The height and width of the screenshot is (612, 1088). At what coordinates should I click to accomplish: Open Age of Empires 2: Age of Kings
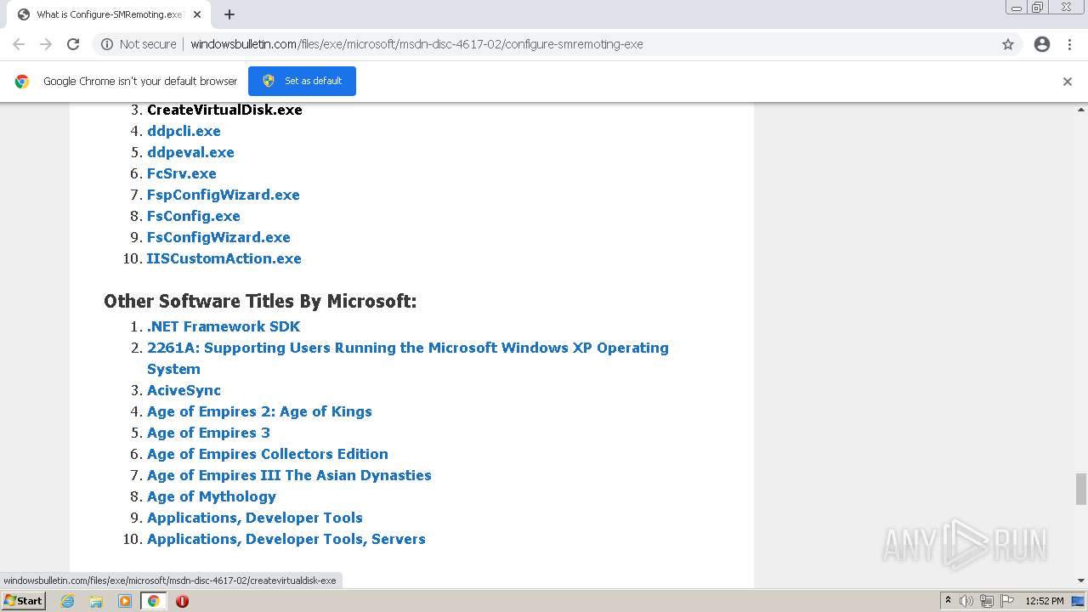pyautogui.click(x=259, y=411)
